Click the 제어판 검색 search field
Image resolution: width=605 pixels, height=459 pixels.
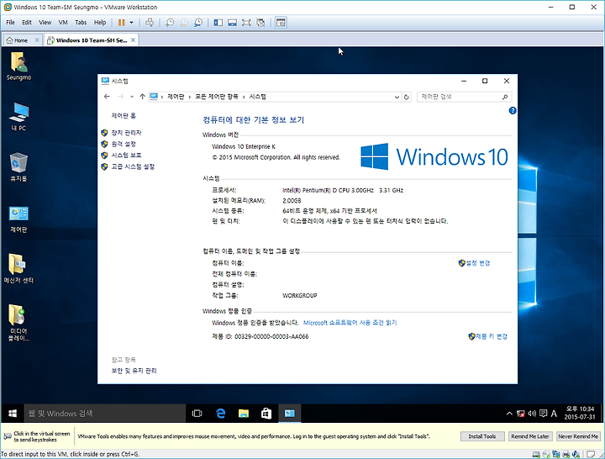tap(464, 97)
